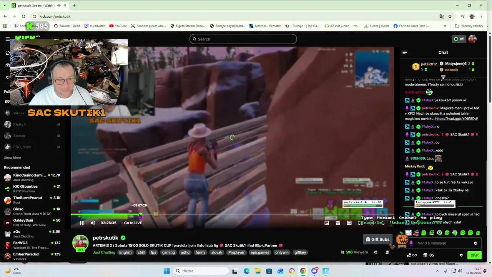Open peta2012 top gifter entry
The image size is (492, 277).
425,67
